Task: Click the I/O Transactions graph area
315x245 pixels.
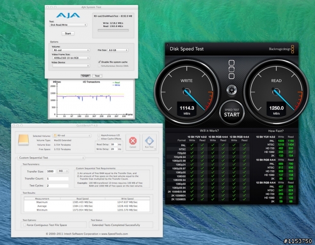Action: (91, 100)
